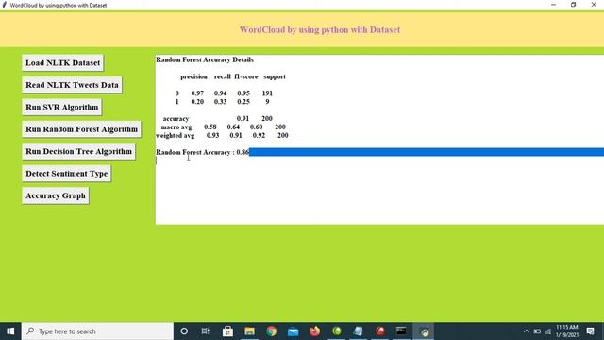Start the Run Random Forest Algorithm button
604x340 pixels.
(x=82, y=129)
